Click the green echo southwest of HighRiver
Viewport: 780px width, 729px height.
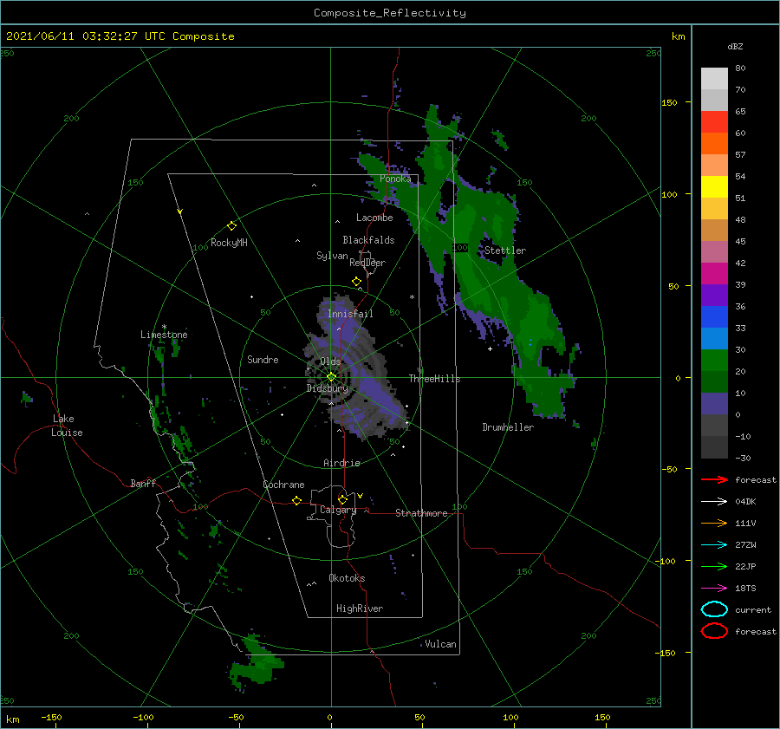point(257,663)
